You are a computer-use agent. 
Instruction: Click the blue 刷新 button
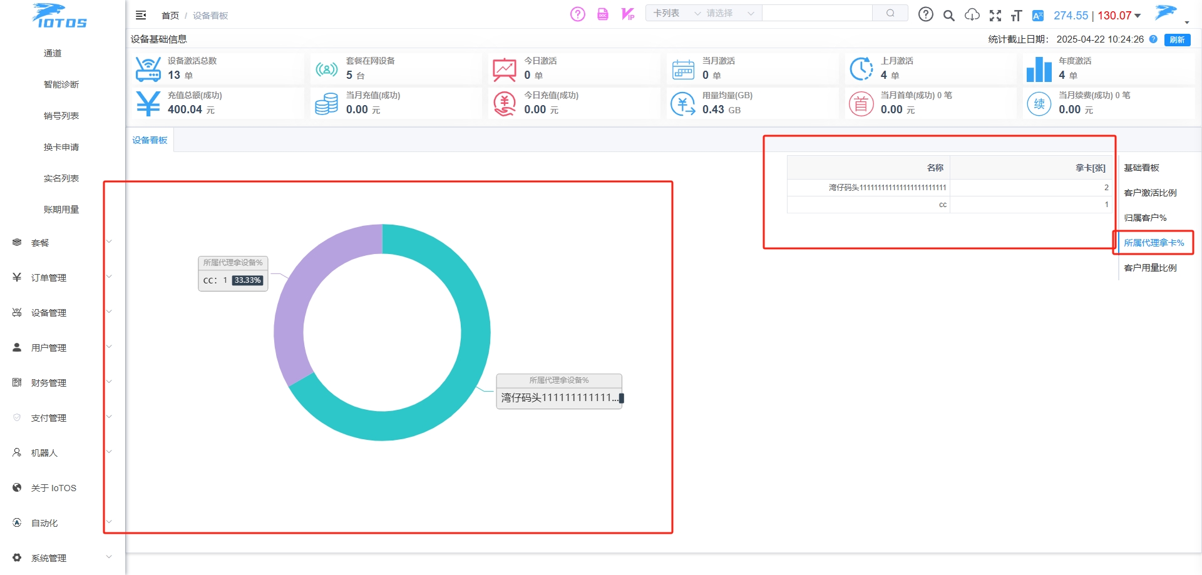tap(1177, 39)
